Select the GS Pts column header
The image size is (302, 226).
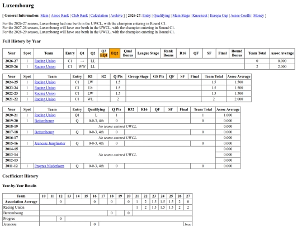coord(158,76)
